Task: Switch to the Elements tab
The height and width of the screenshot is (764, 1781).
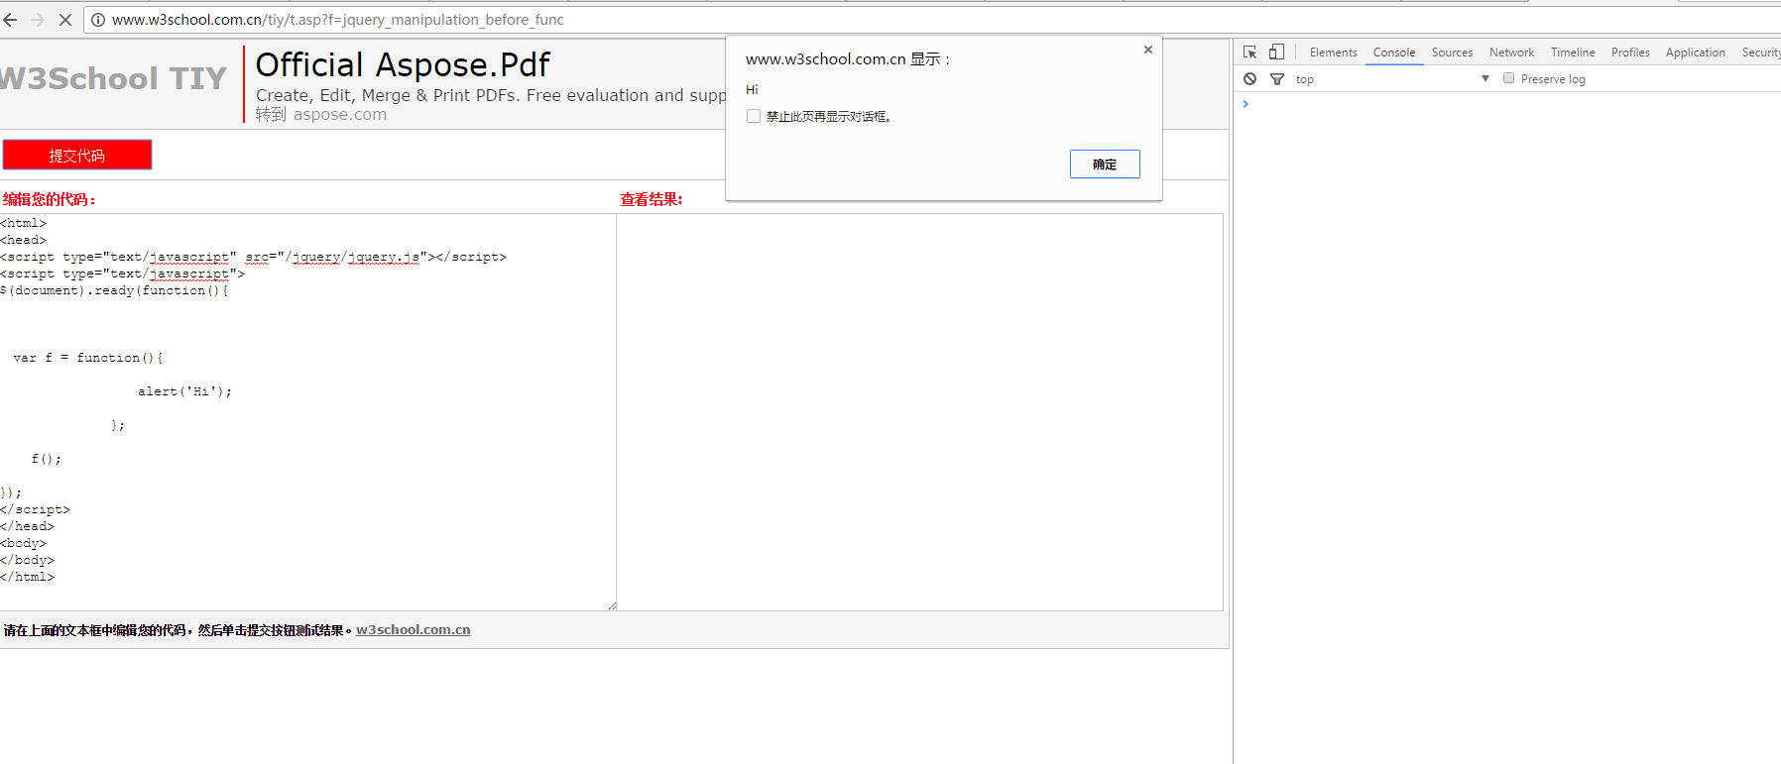Action: [x=1333, y=53]
